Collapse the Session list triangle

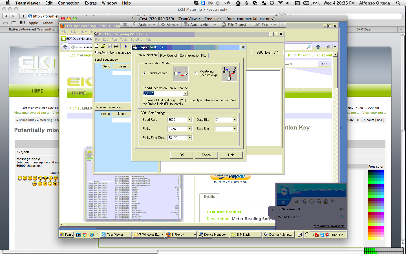click(x=280, y=209)
